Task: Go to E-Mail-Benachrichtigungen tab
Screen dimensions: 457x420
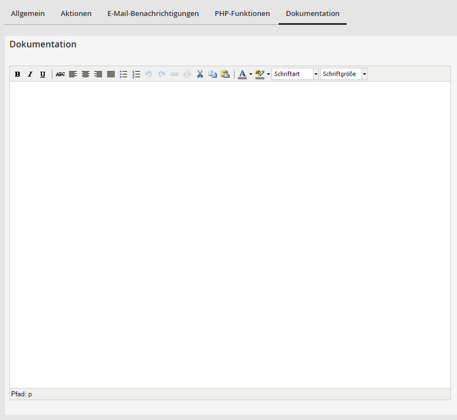Action: (153, 13)
